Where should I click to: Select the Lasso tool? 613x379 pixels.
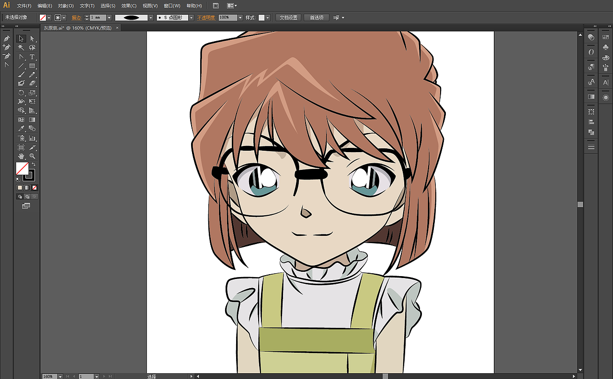coord(32,47)
